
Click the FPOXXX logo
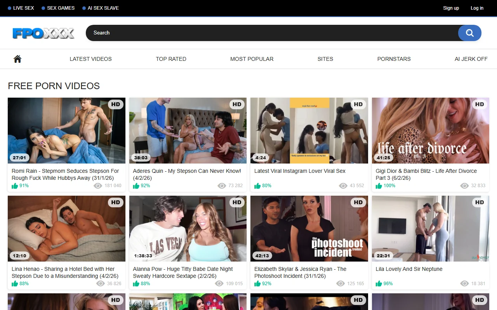(43, 33)
